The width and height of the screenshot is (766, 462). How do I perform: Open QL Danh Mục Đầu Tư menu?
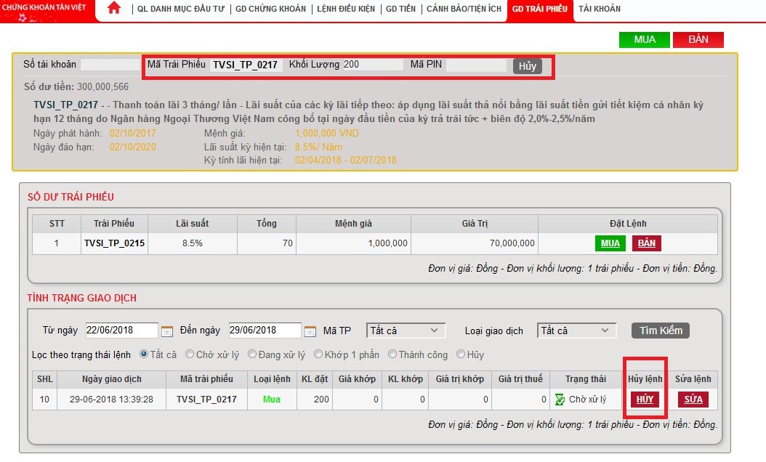pos(181,9)
